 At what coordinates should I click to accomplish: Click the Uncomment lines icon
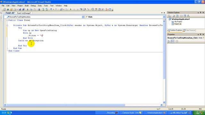pyautogui.click(x=46, y=9)
